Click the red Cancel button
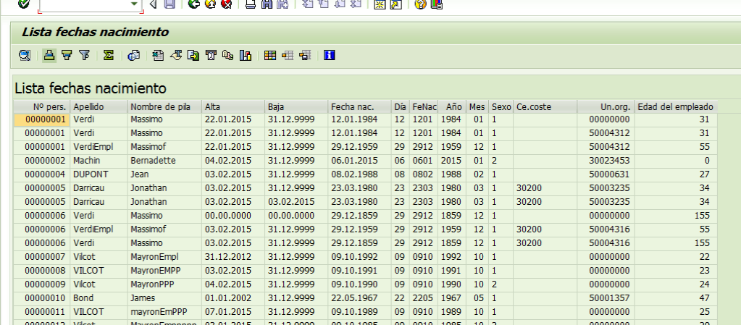741x325 pixels. click(226, 4)
